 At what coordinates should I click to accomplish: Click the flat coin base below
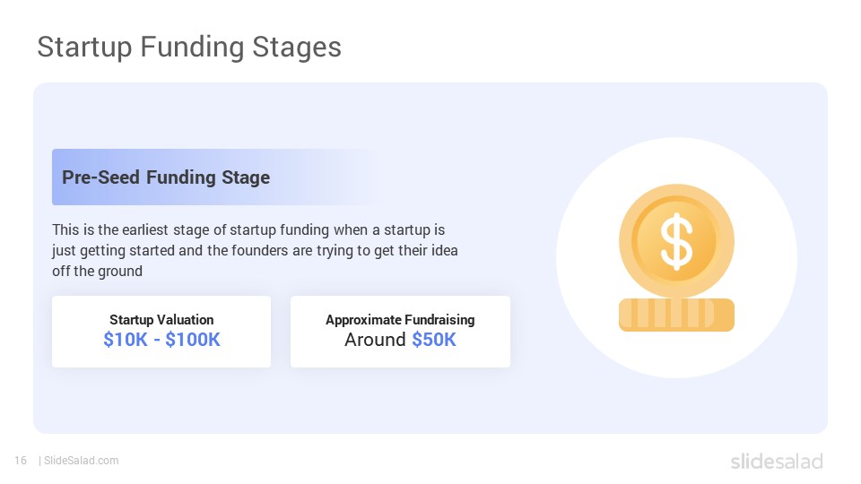[676, 315]
